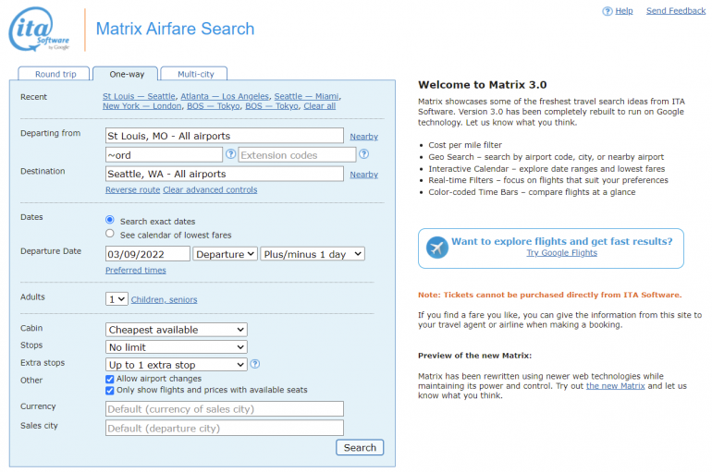The image size is (712, 472).
Task: Expand the Stops dropdown set to No limit
Action: point(176,347)
